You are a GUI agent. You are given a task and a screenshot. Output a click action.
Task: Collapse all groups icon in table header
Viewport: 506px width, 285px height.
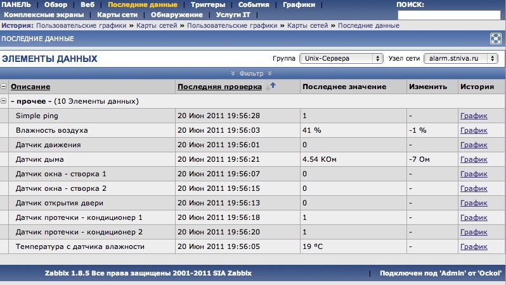coord(4,87)
